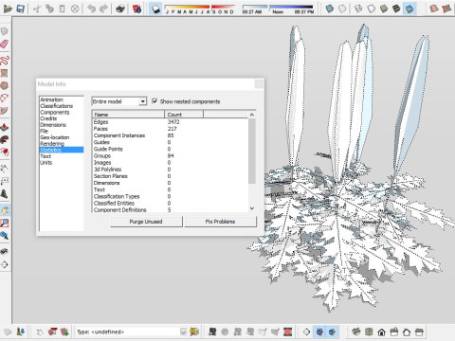Toggle the Show/Hide Shadows button
The height and width of the screenshot is (341, 455).
point(155,9)
